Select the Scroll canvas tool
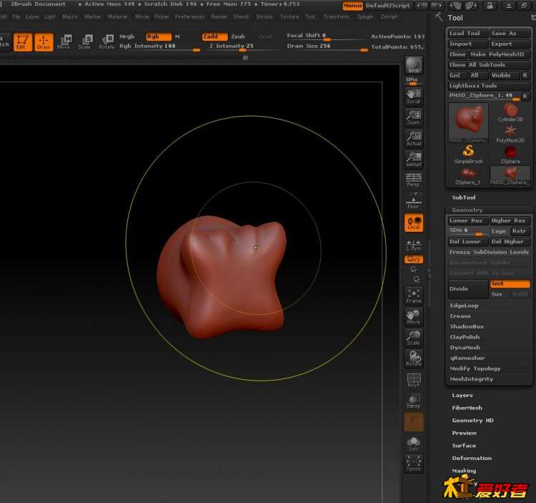The width and height of the screenshot is (536, 503). (x=413, y=96)
